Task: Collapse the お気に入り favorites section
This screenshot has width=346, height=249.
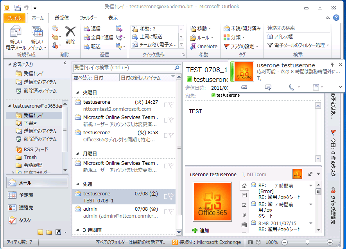Action: click(x=9, y=65)
